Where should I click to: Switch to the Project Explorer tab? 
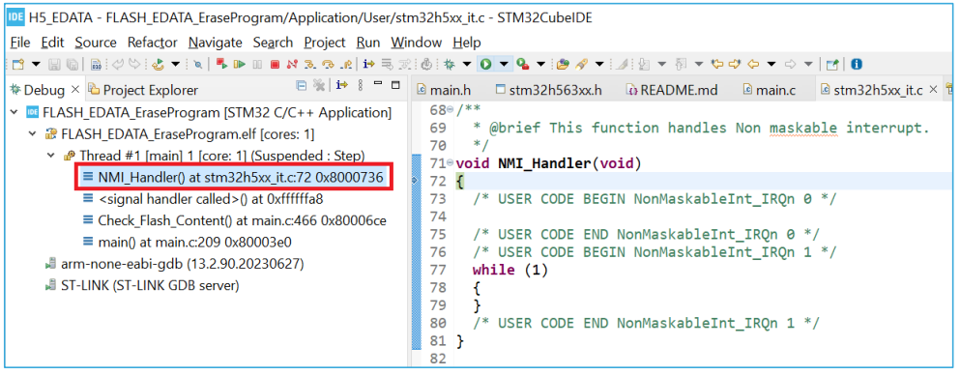(x=143, y=90)
